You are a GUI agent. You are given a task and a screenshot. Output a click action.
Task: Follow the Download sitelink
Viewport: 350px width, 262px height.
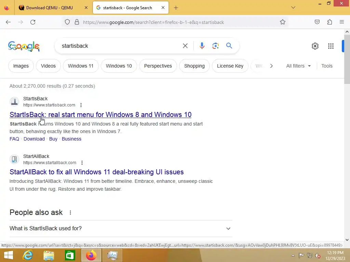[x=34, y=139]
